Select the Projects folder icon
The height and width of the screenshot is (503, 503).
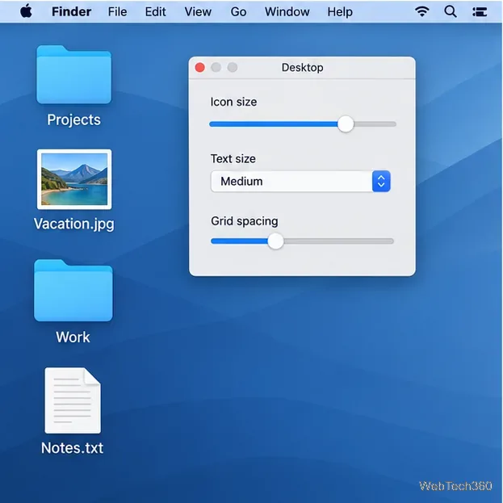[x=73, y=74]
